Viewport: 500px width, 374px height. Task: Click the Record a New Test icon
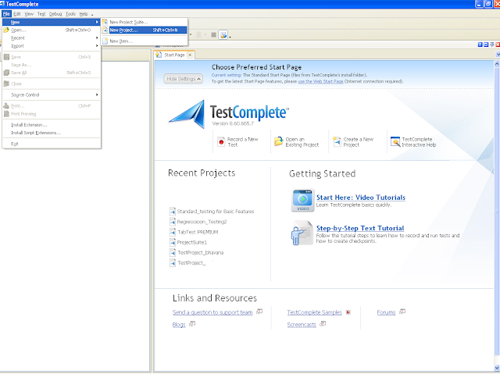point(221,141)
